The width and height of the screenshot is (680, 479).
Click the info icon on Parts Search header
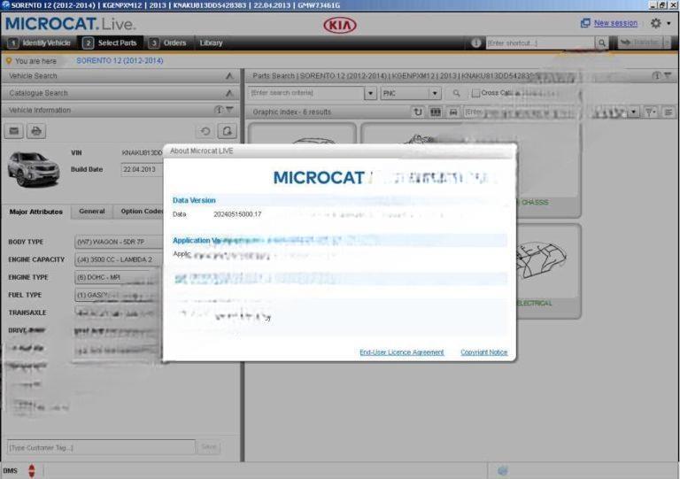(x=657, y=76)
